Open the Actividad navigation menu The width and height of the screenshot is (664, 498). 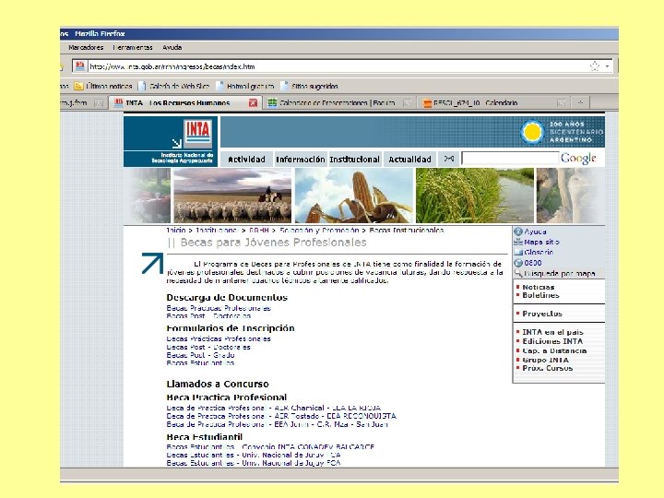[246, 160]
